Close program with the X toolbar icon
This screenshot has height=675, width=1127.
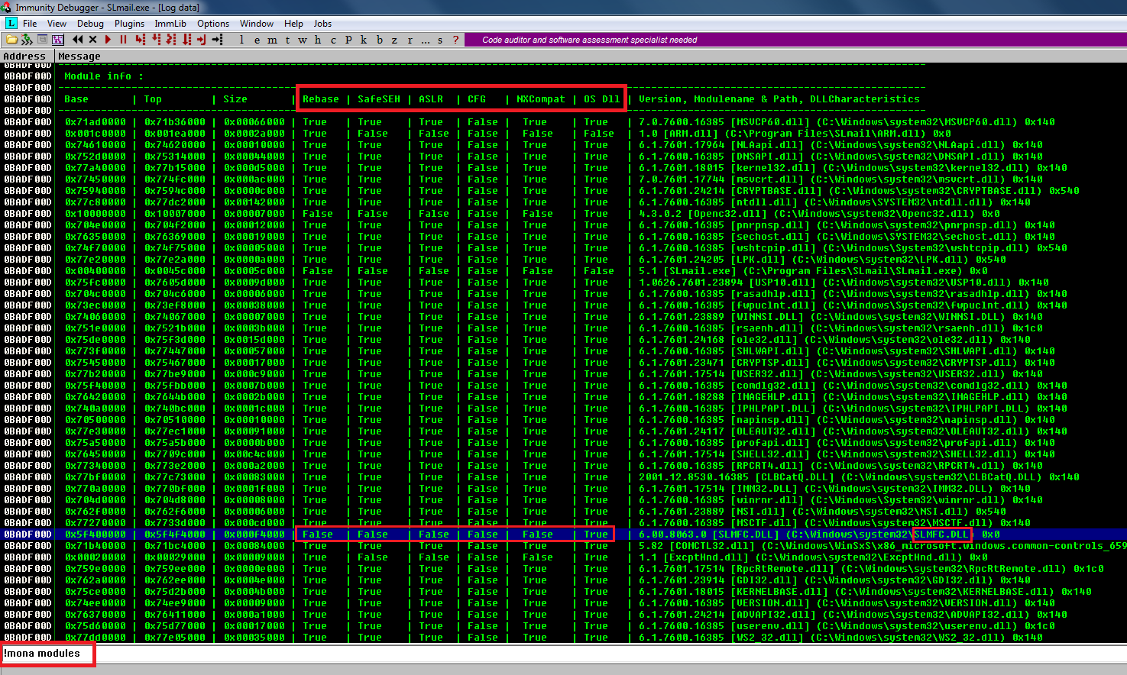(x=92, y=40)
